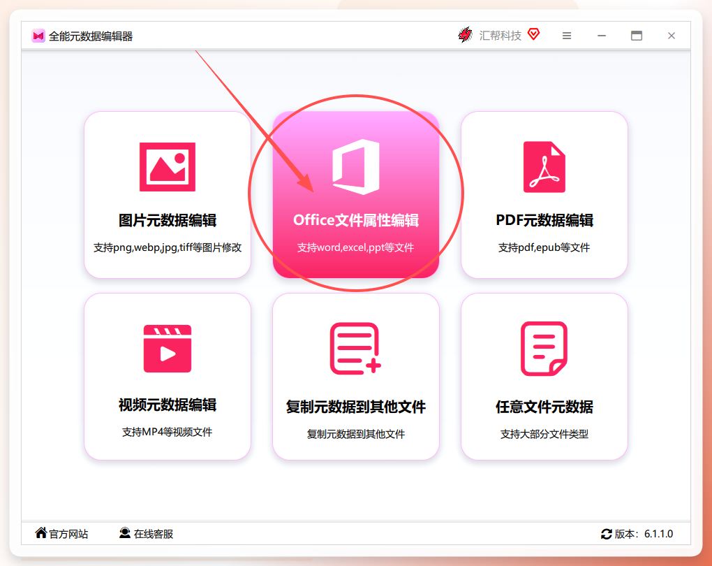This screenshot has height=566, width=712.
Task: Visit the 官方网站 link
Action: pyautogui.click(x=68, y=534)
